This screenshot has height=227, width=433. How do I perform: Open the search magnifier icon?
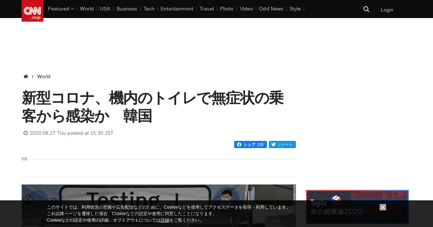click(x=366, y=9)
